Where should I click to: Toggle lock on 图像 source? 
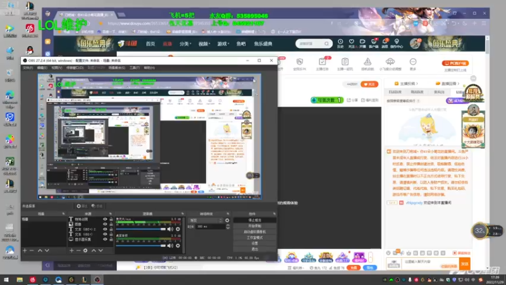111,224
